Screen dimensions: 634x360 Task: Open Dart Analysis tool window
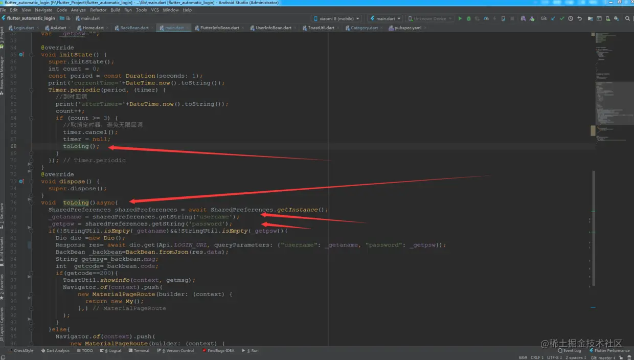point(55,351)
